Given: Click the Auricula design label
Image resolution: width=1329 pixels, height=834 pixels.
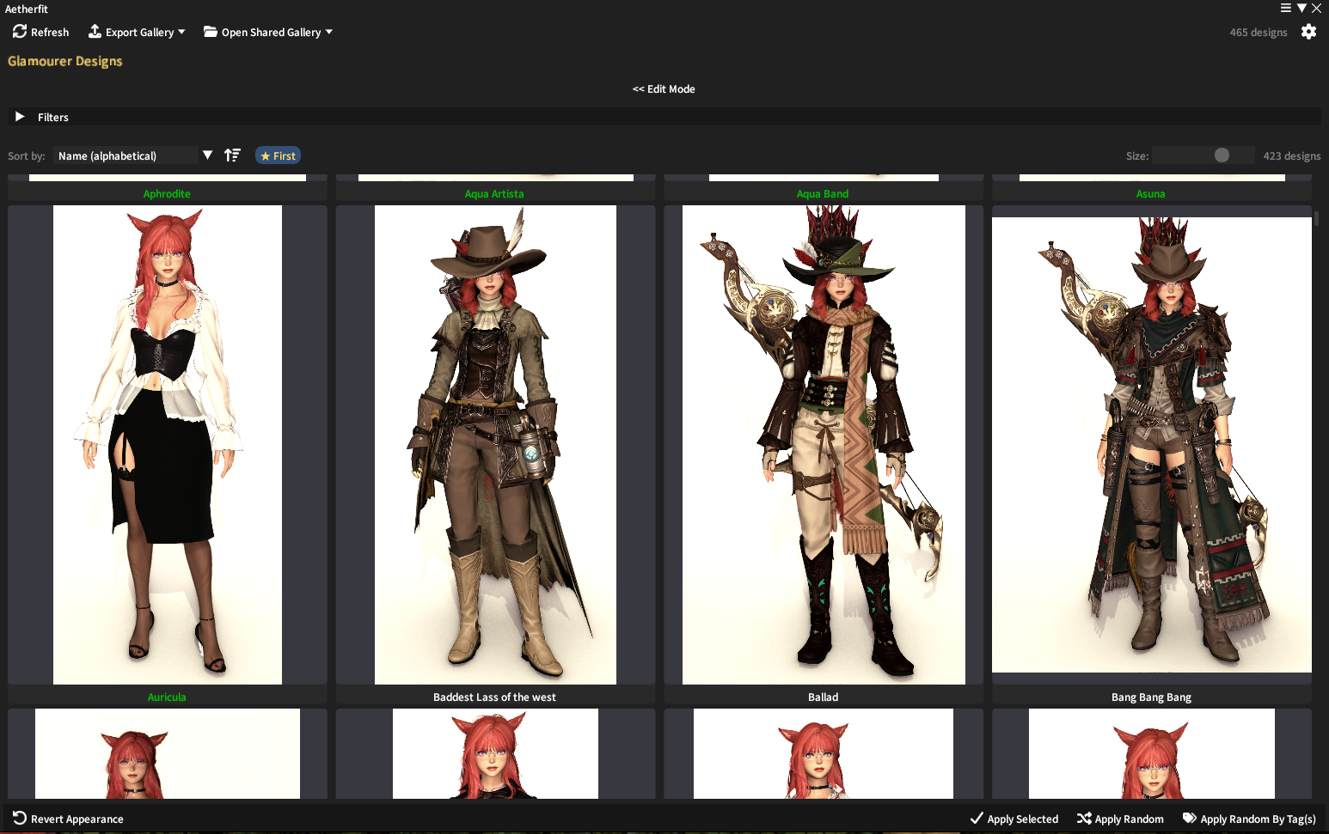Looking at the screenshot, I should [167, 697].
